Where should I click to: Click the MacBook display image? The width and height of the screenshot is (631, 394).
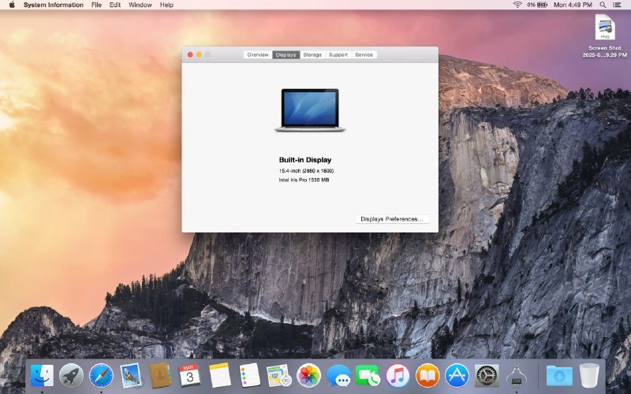pos(310,110)
